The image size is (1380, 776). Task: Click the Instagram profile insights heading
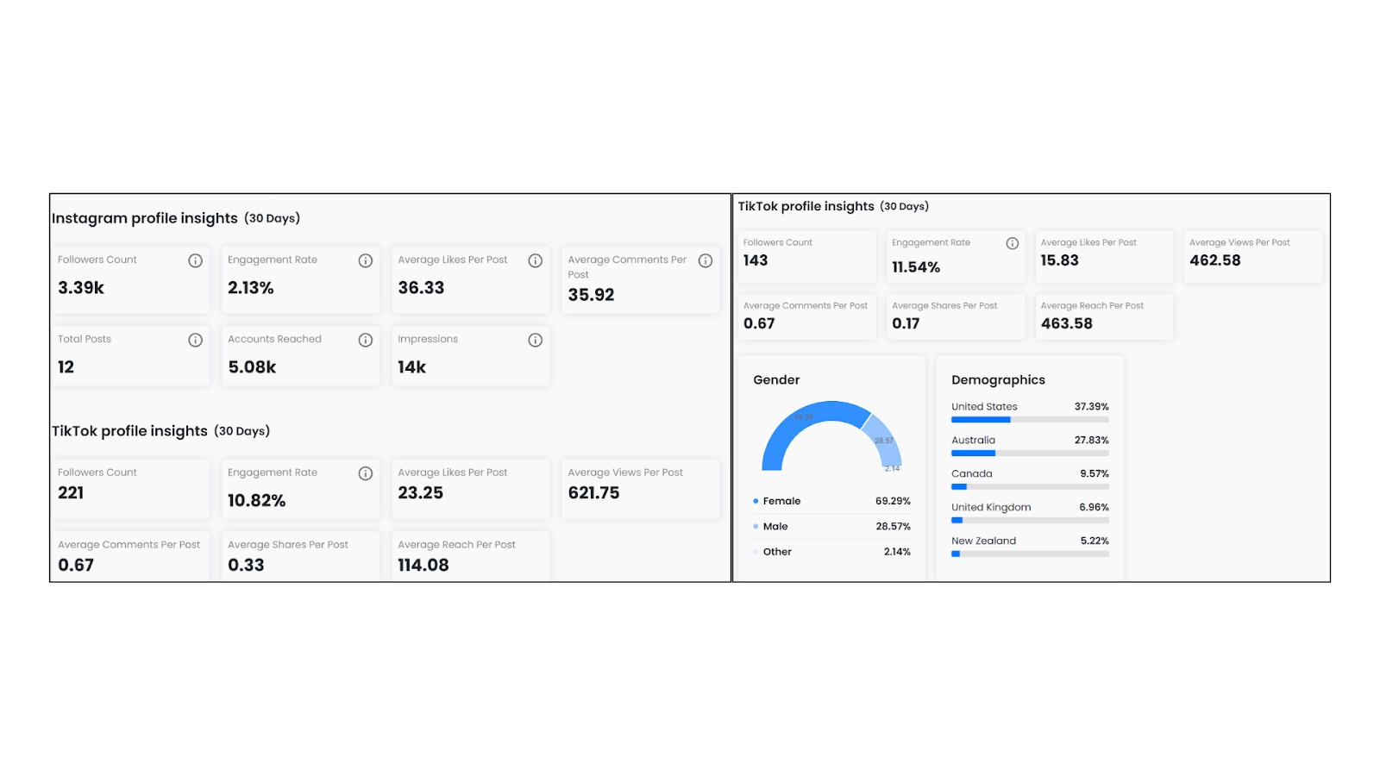click(144, 218)
